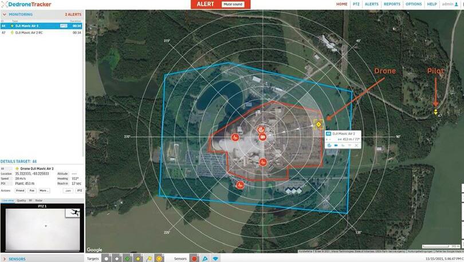Select the pilot marker 47 on map
The image size is (464, 262).
tap(435, 112)
